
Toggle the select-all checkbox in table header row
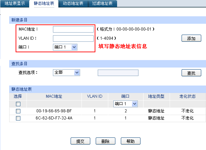18,104
